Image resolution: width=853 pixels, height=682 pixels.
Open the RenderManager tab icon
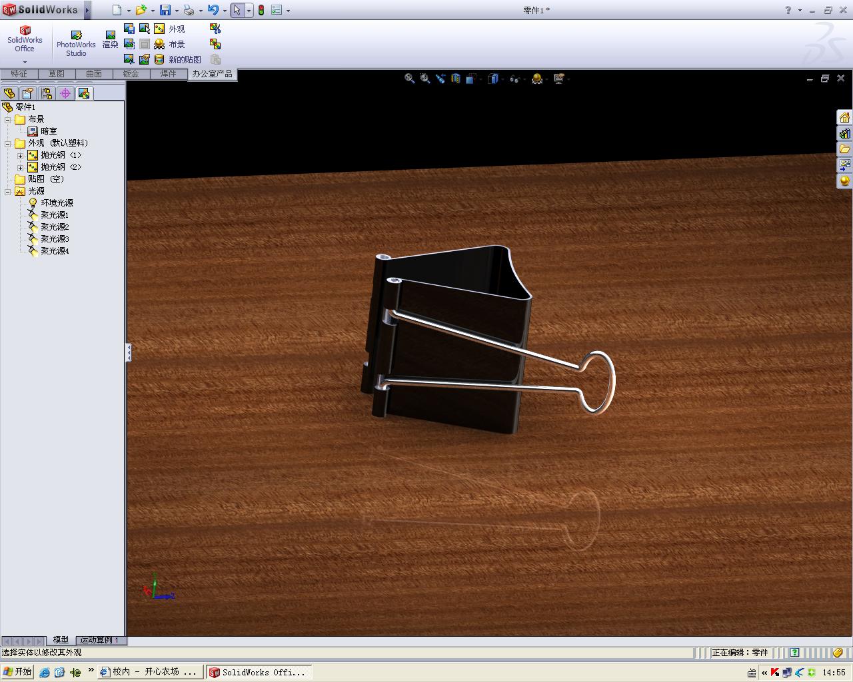tap(83, 93)
